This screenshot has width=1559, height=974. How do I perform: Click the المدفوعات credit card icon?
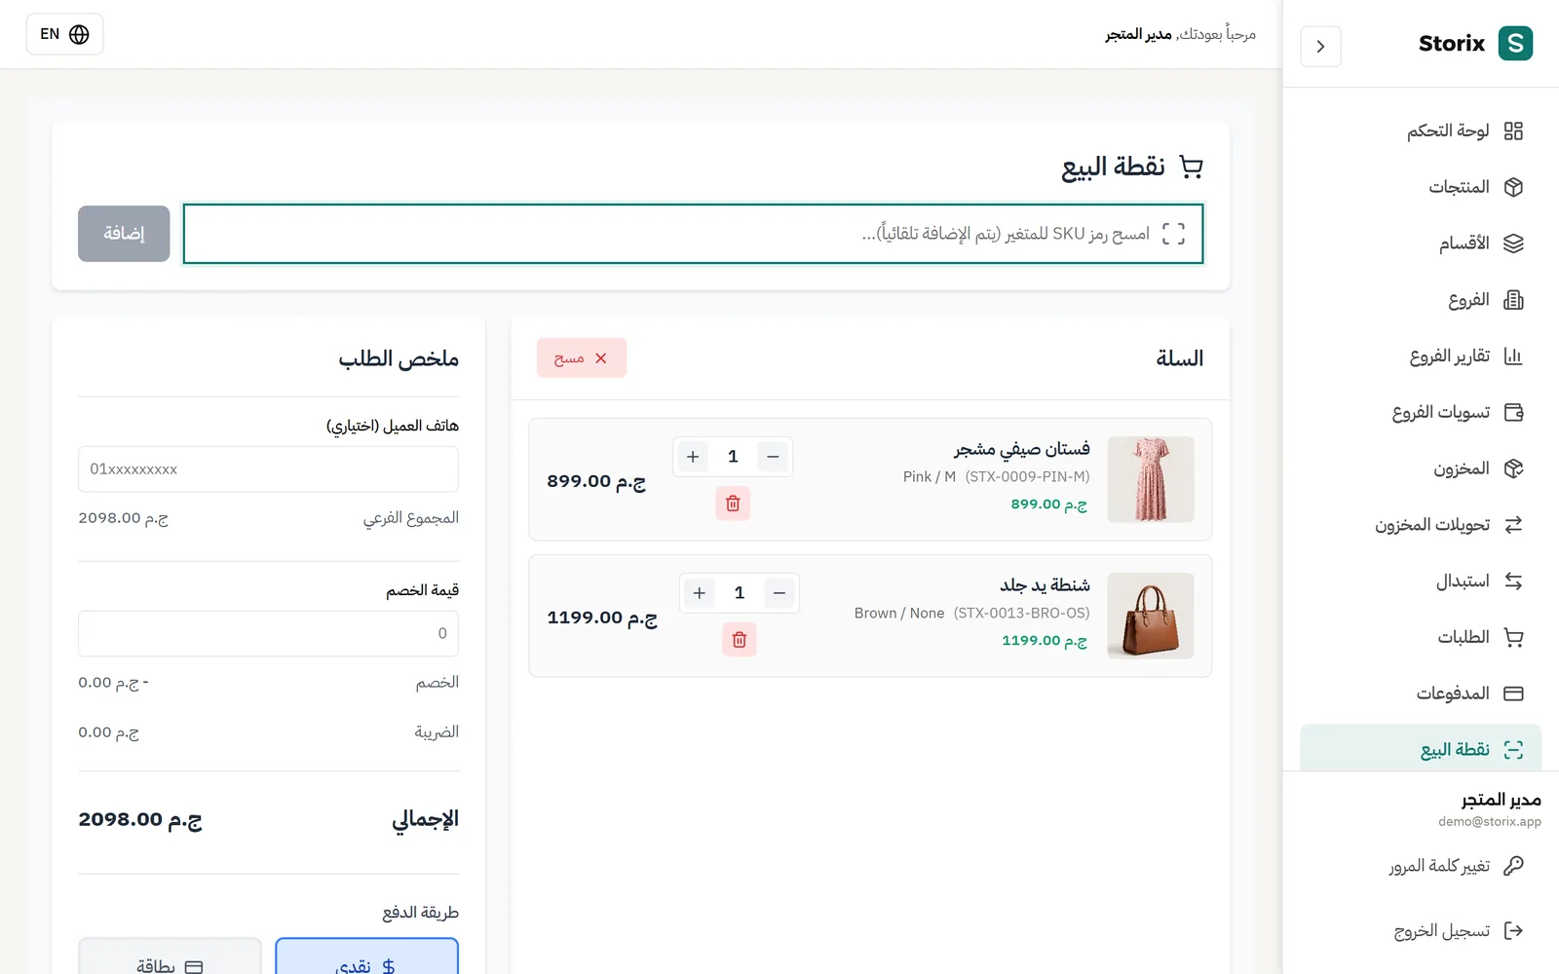coord(1513,693)
